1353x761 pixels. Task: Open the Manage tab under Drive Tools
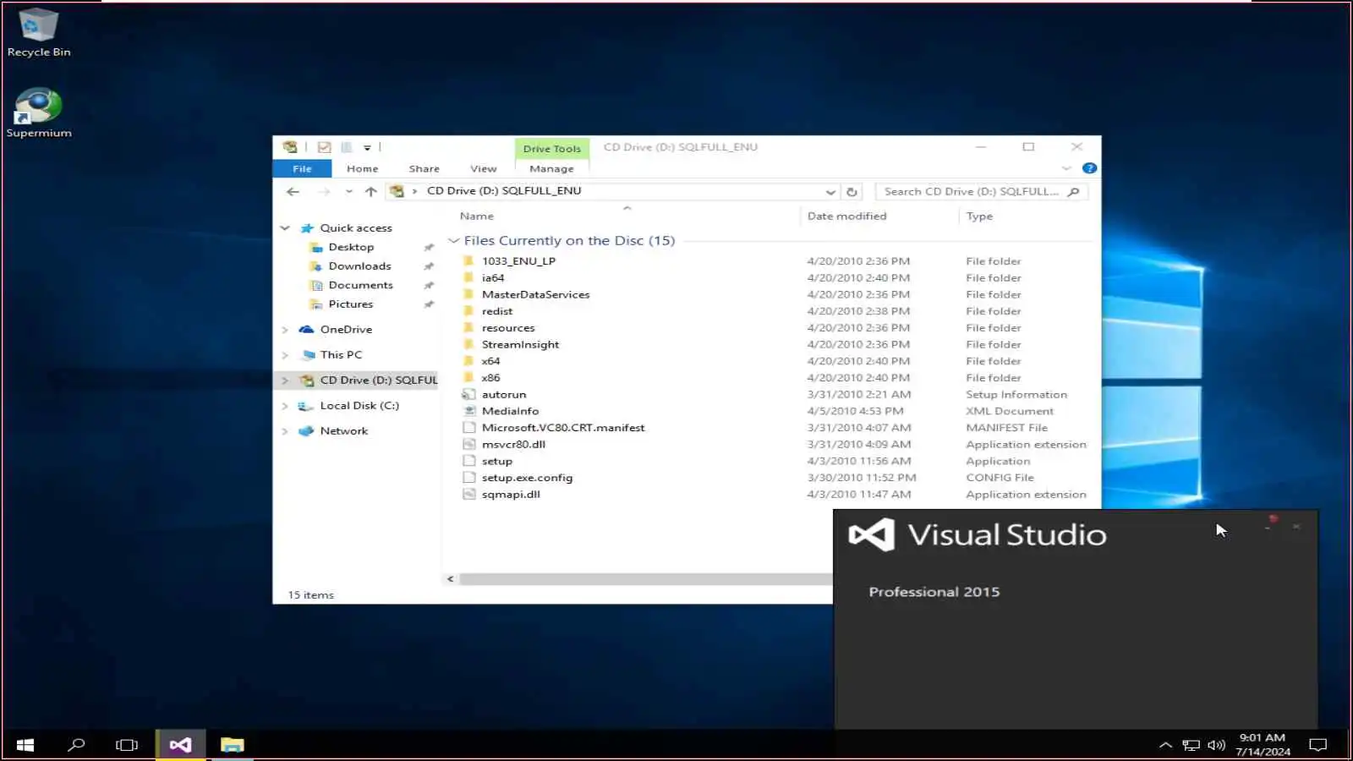(x=551, y=169)
